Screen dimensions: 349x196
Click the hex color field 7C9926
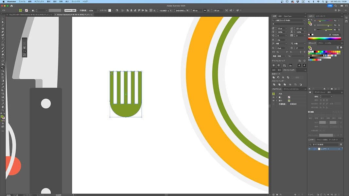tap(336, 35)
